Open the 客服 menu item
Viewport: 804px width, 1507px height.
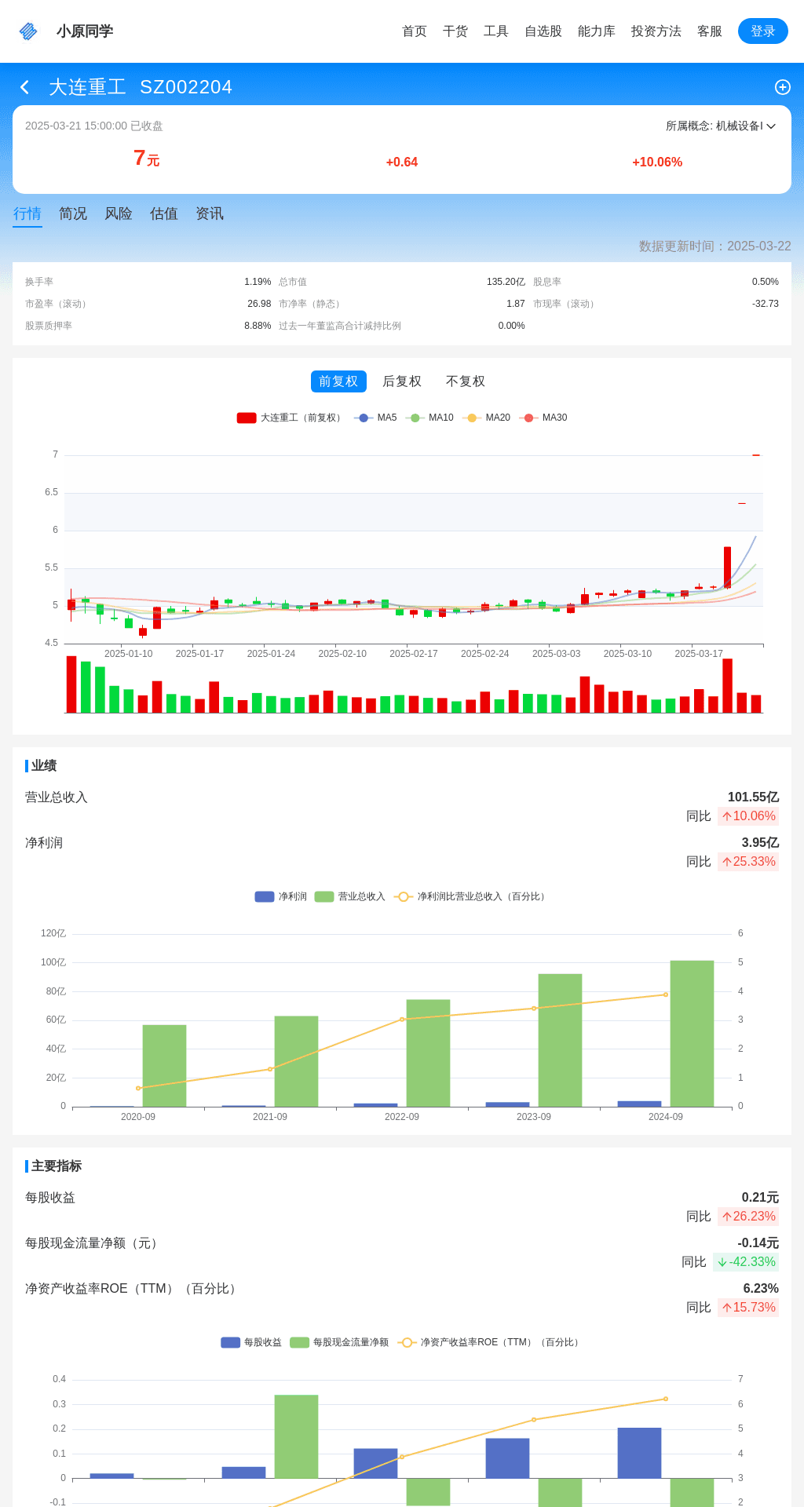point(710,31)
